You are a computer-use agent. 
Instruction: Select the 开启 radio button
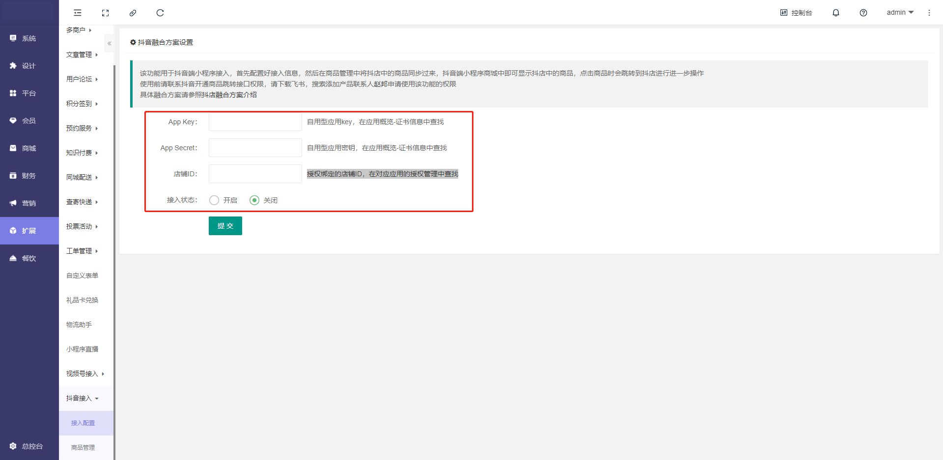point(214,200)
